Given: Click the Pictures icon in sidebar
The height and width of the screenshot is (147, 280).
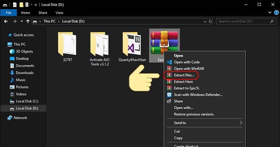Looking at the screenshot, I should click(12, 87).
